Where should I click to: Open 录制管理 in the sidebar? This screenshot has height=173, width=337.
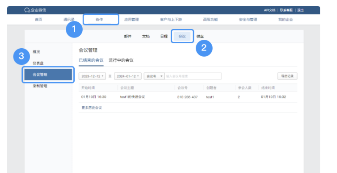pos(40,86)
